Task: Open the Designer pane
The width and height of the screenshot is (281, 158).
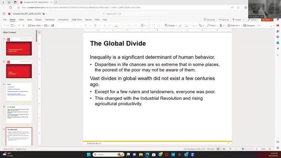Action: (x=249, y=25)
